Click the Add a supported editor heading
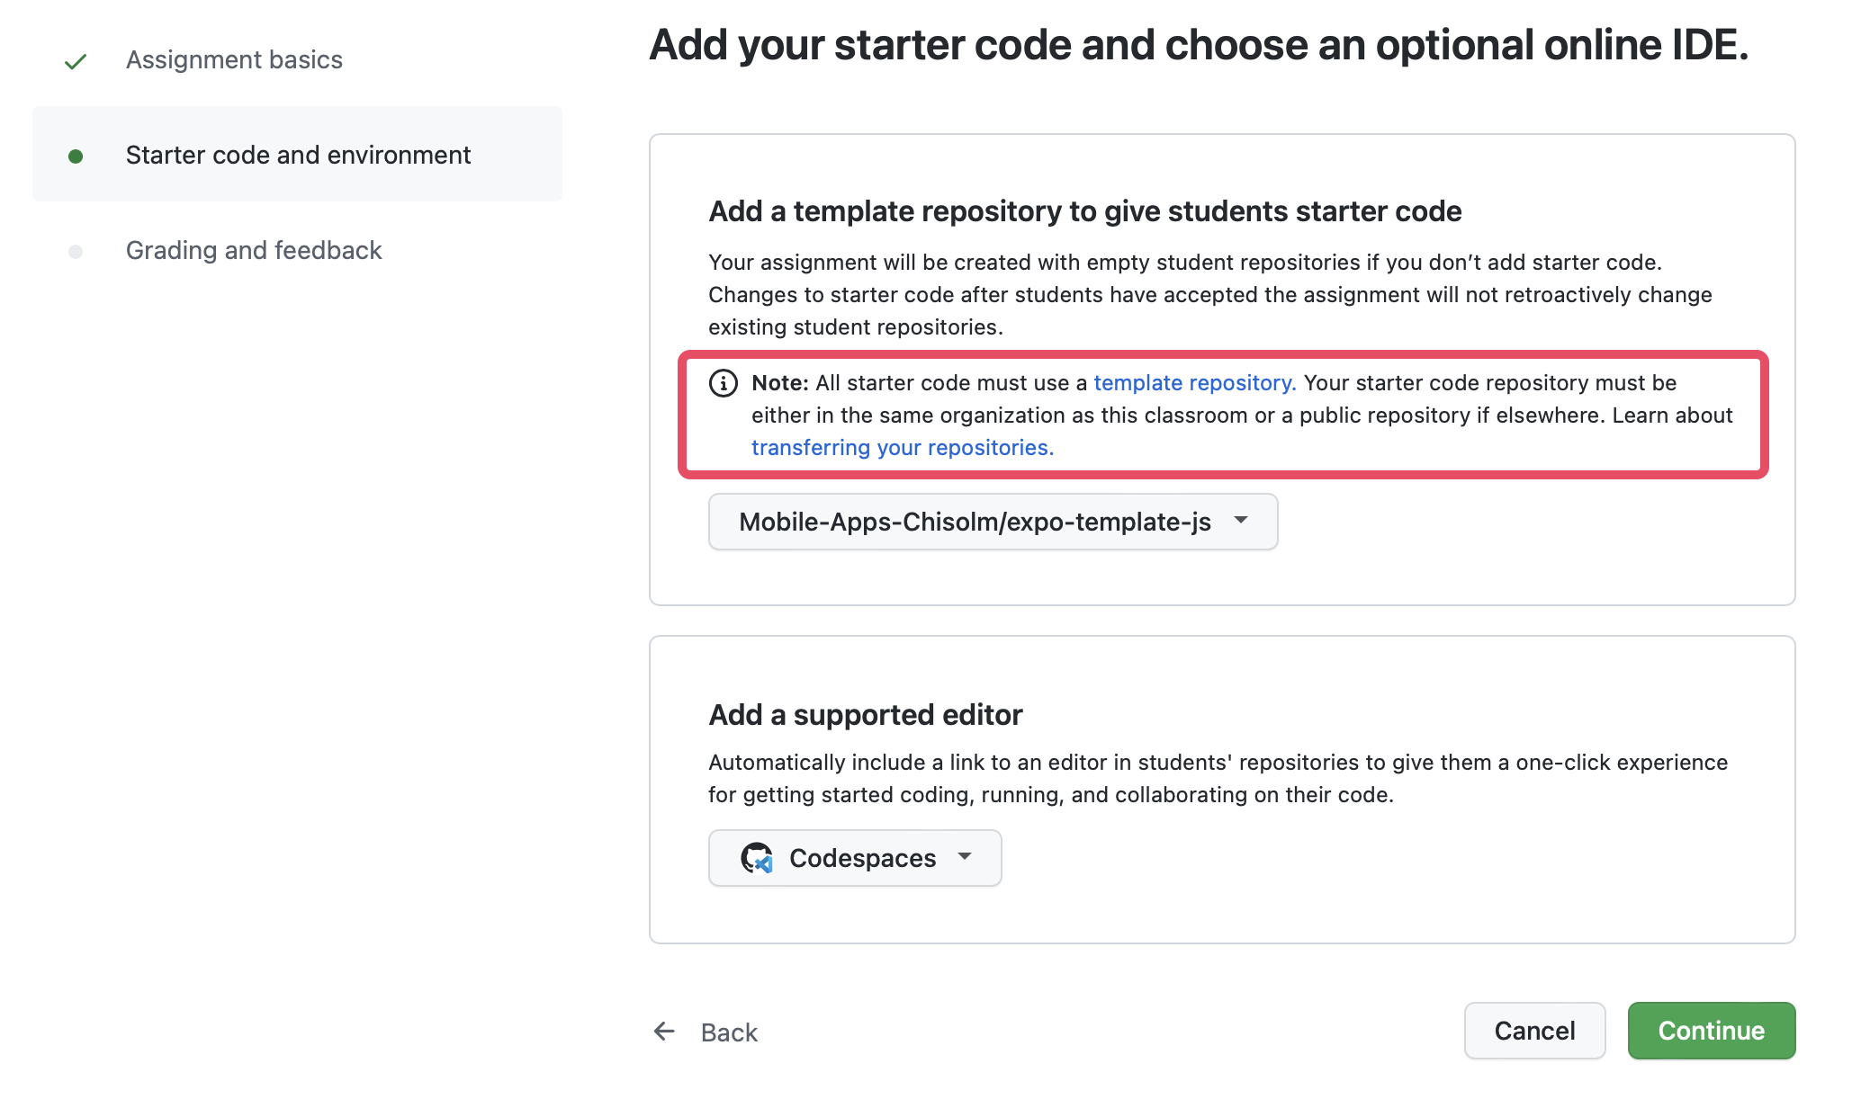Image resolution: width=1852 pixels, height=1099 pixels. (865, 715)
